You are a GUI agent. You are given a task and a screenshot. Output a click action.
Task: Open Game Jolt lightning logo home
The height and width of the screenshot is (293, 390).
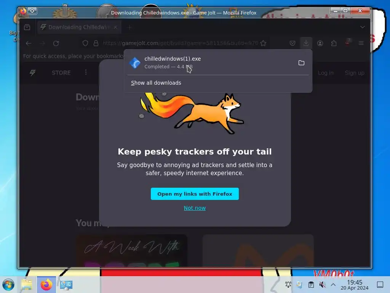(x=33, y=73)
